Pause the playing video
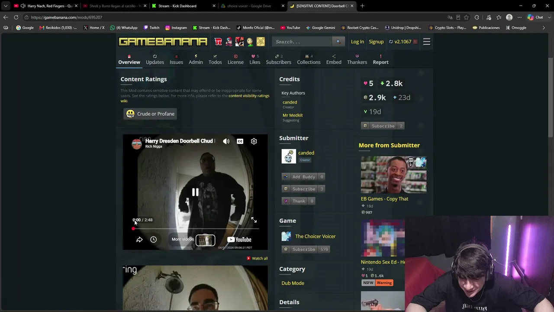Viewport: 554px width, 312px height. pyautogui.click(x=195, y=192)
